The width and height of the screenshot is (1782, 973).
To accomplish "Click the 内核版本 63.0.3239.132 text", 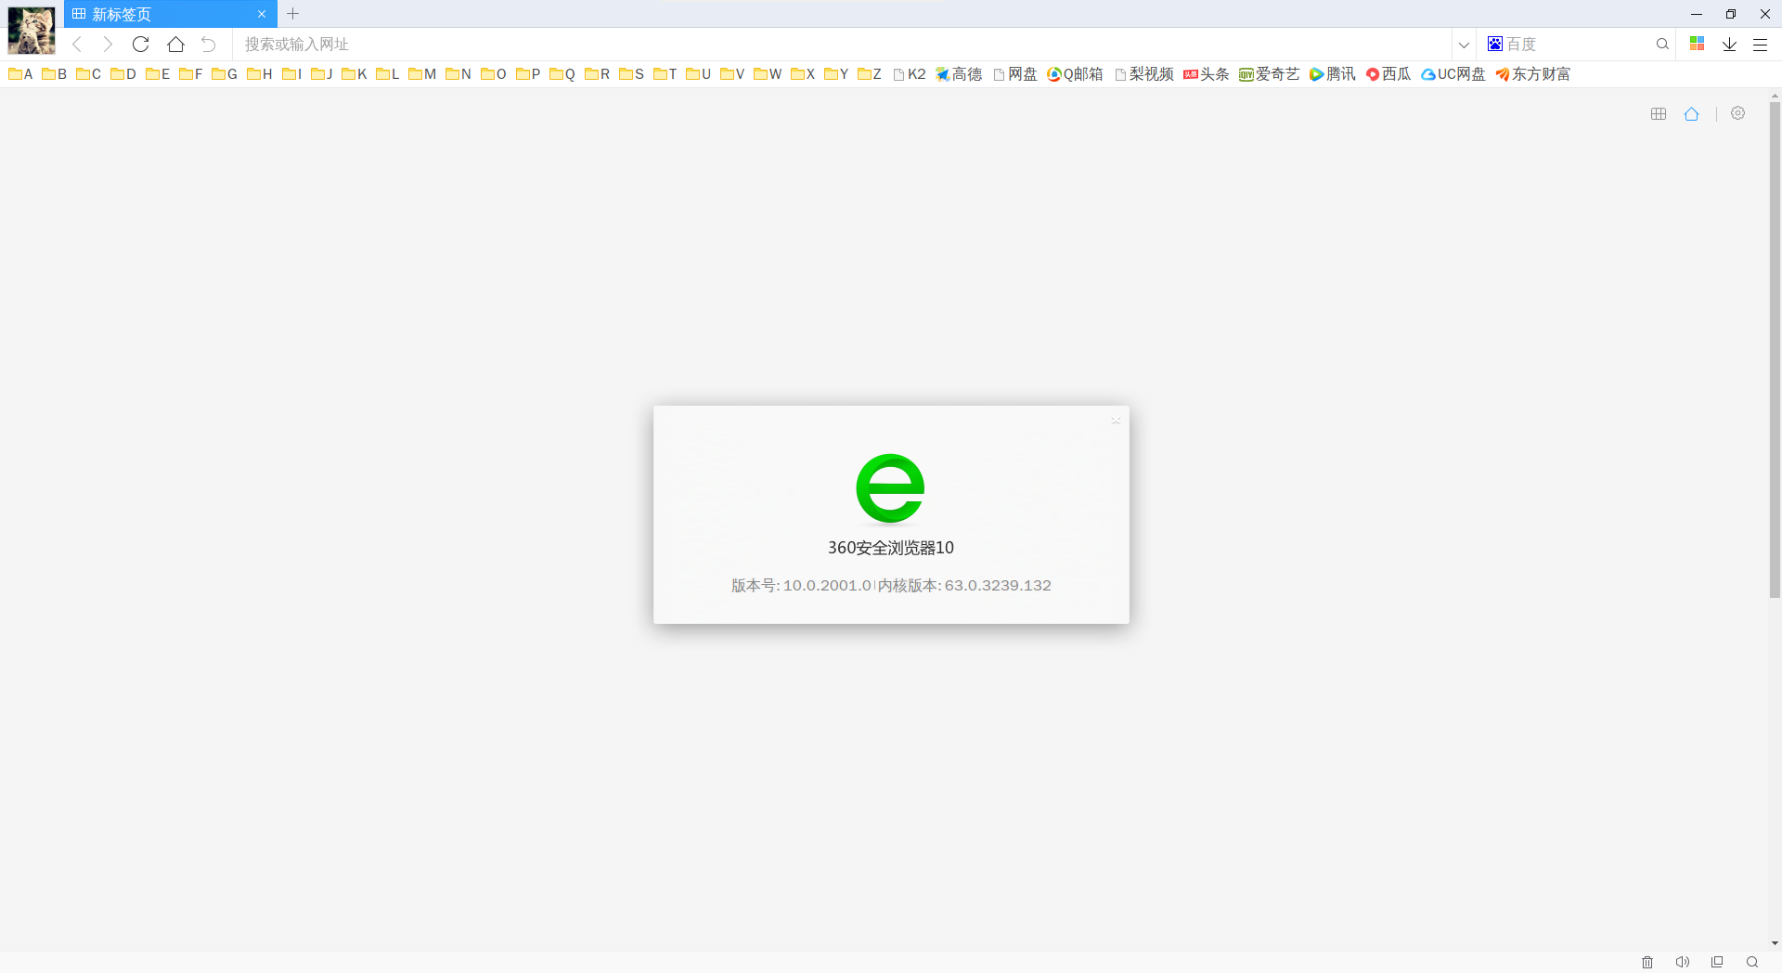I will (964, 585).
